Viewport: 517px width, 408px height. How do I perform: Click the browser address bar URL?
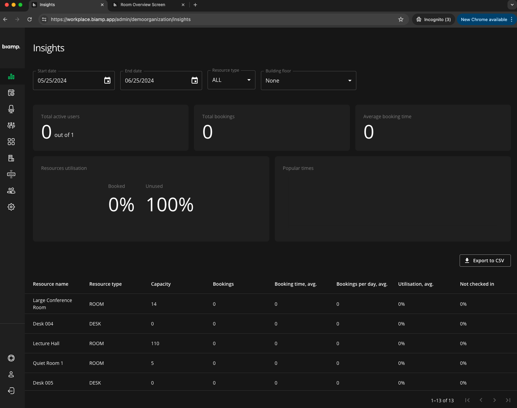click(x=121, y=19)
